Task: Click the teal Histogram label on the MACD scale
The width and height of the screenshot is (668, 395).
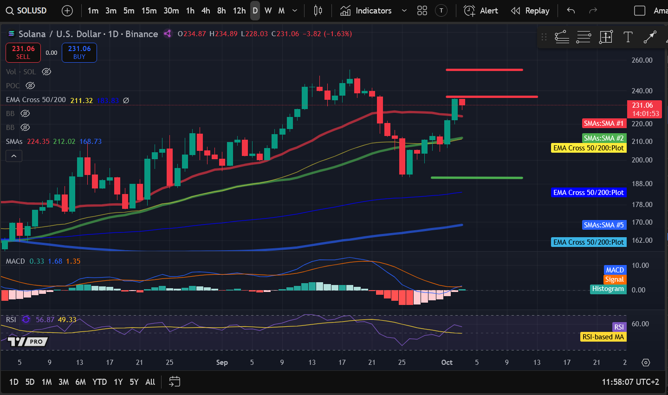Action: coord(608,289)
